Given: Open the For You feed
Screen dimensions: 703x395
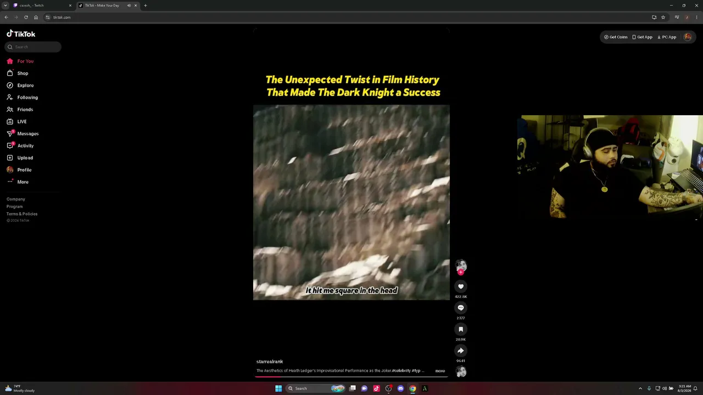Looking at the screenshot, I should click(20, 61).
